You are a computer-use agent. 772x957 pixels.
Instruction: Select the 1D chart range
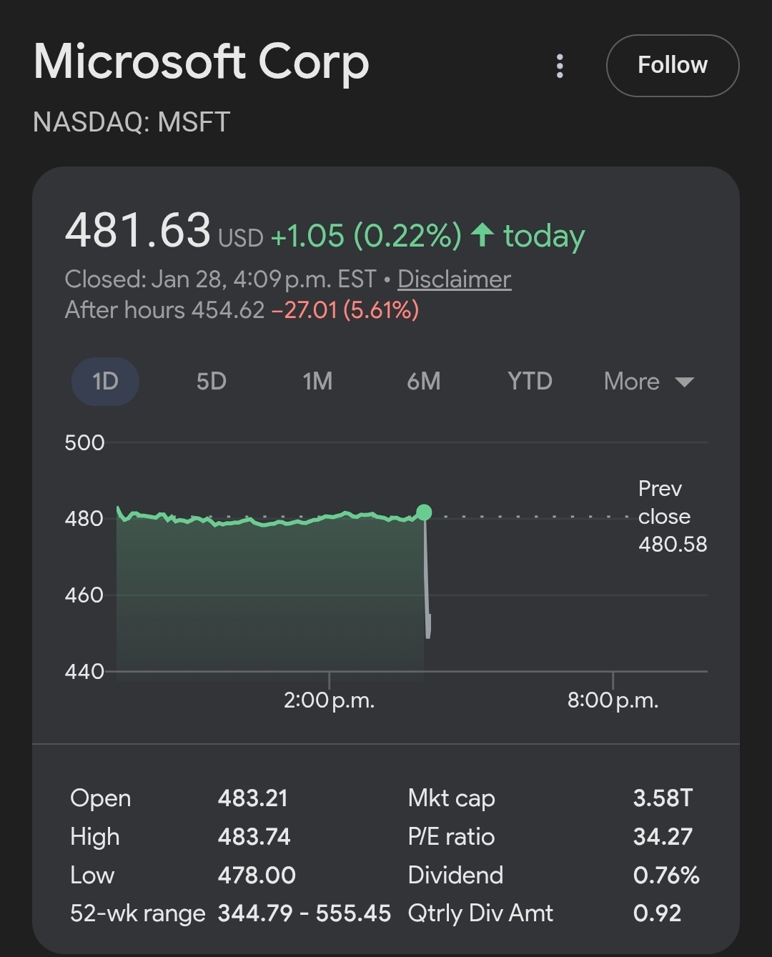105,381
